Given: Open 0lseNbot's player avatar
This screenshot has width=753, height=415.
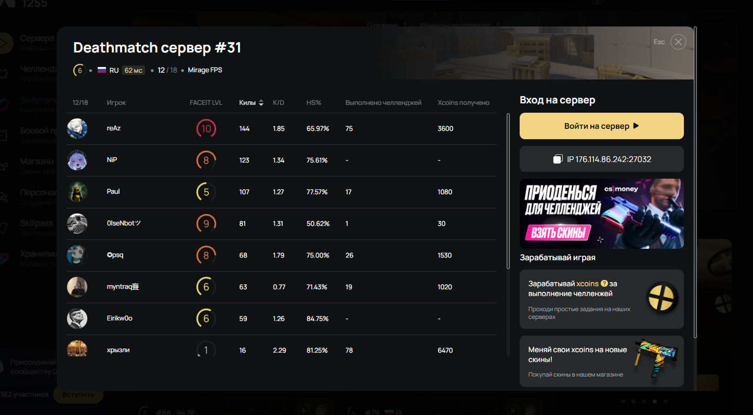Looking at the screenshot, I should tap(77, 223).
